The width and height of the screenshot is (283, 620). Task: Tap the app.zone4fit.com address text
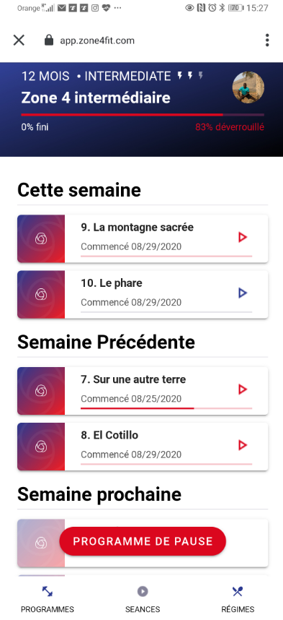point(97,40)
